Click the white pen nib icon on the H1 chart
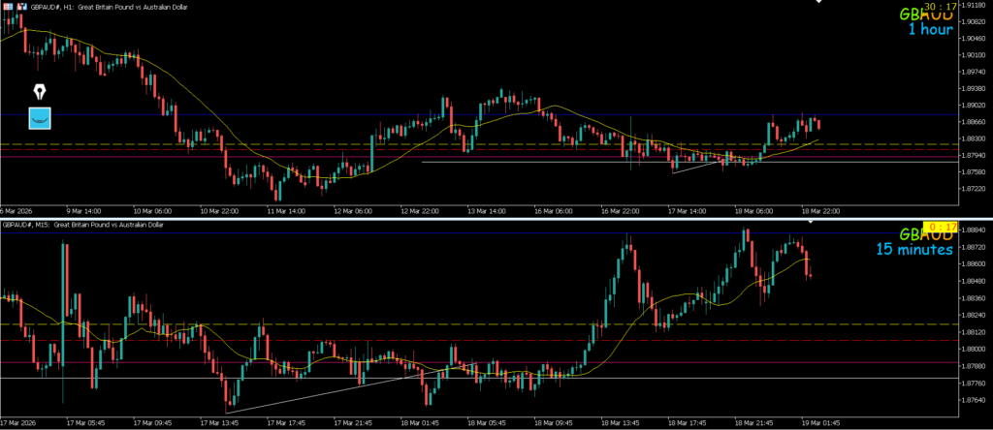Screen dimensions: 993x430 pyautogui.click(x=40, y=93)
